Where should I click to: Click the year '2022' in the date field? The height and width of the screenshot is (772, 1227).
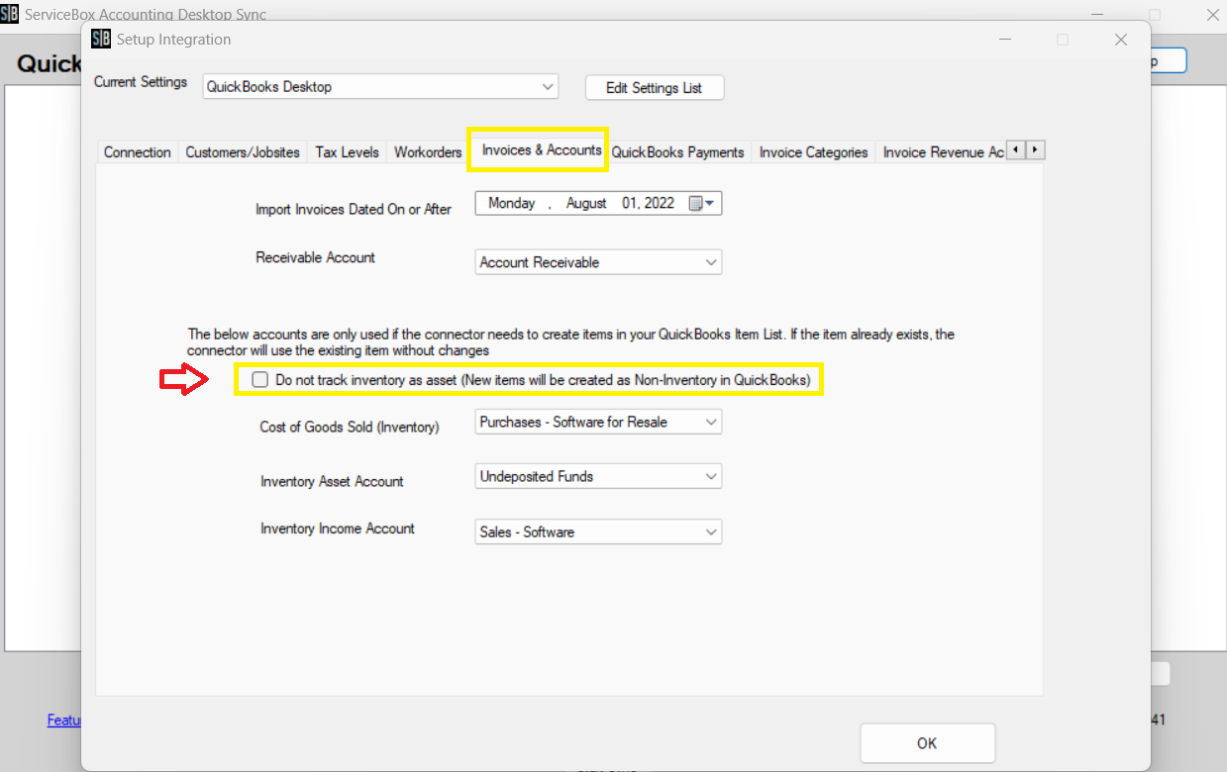pyautogui.click(x=659, y=203)
